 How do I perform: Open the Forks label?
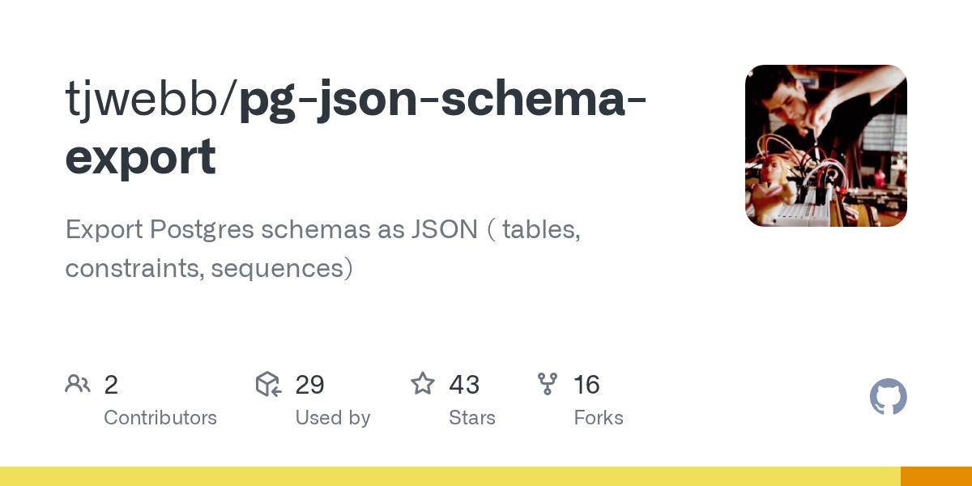[599, 418]
